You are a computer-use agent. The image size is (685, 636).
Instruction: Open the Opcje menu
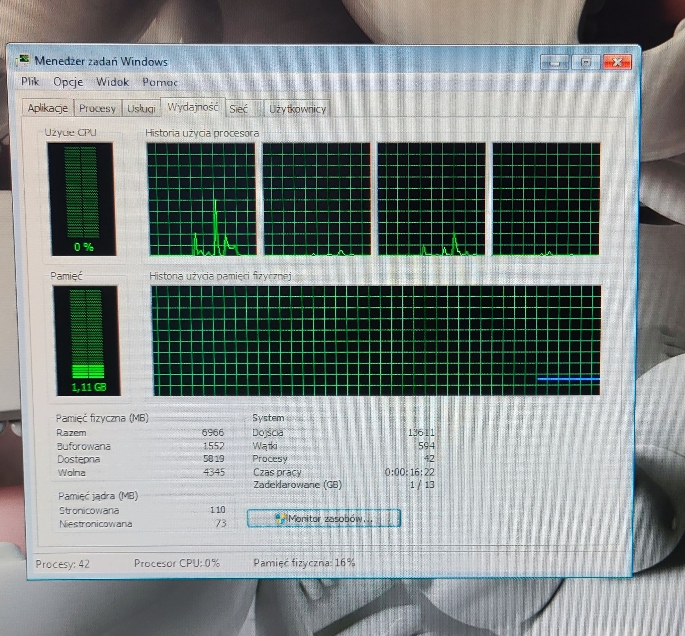[x=68, y=82]
